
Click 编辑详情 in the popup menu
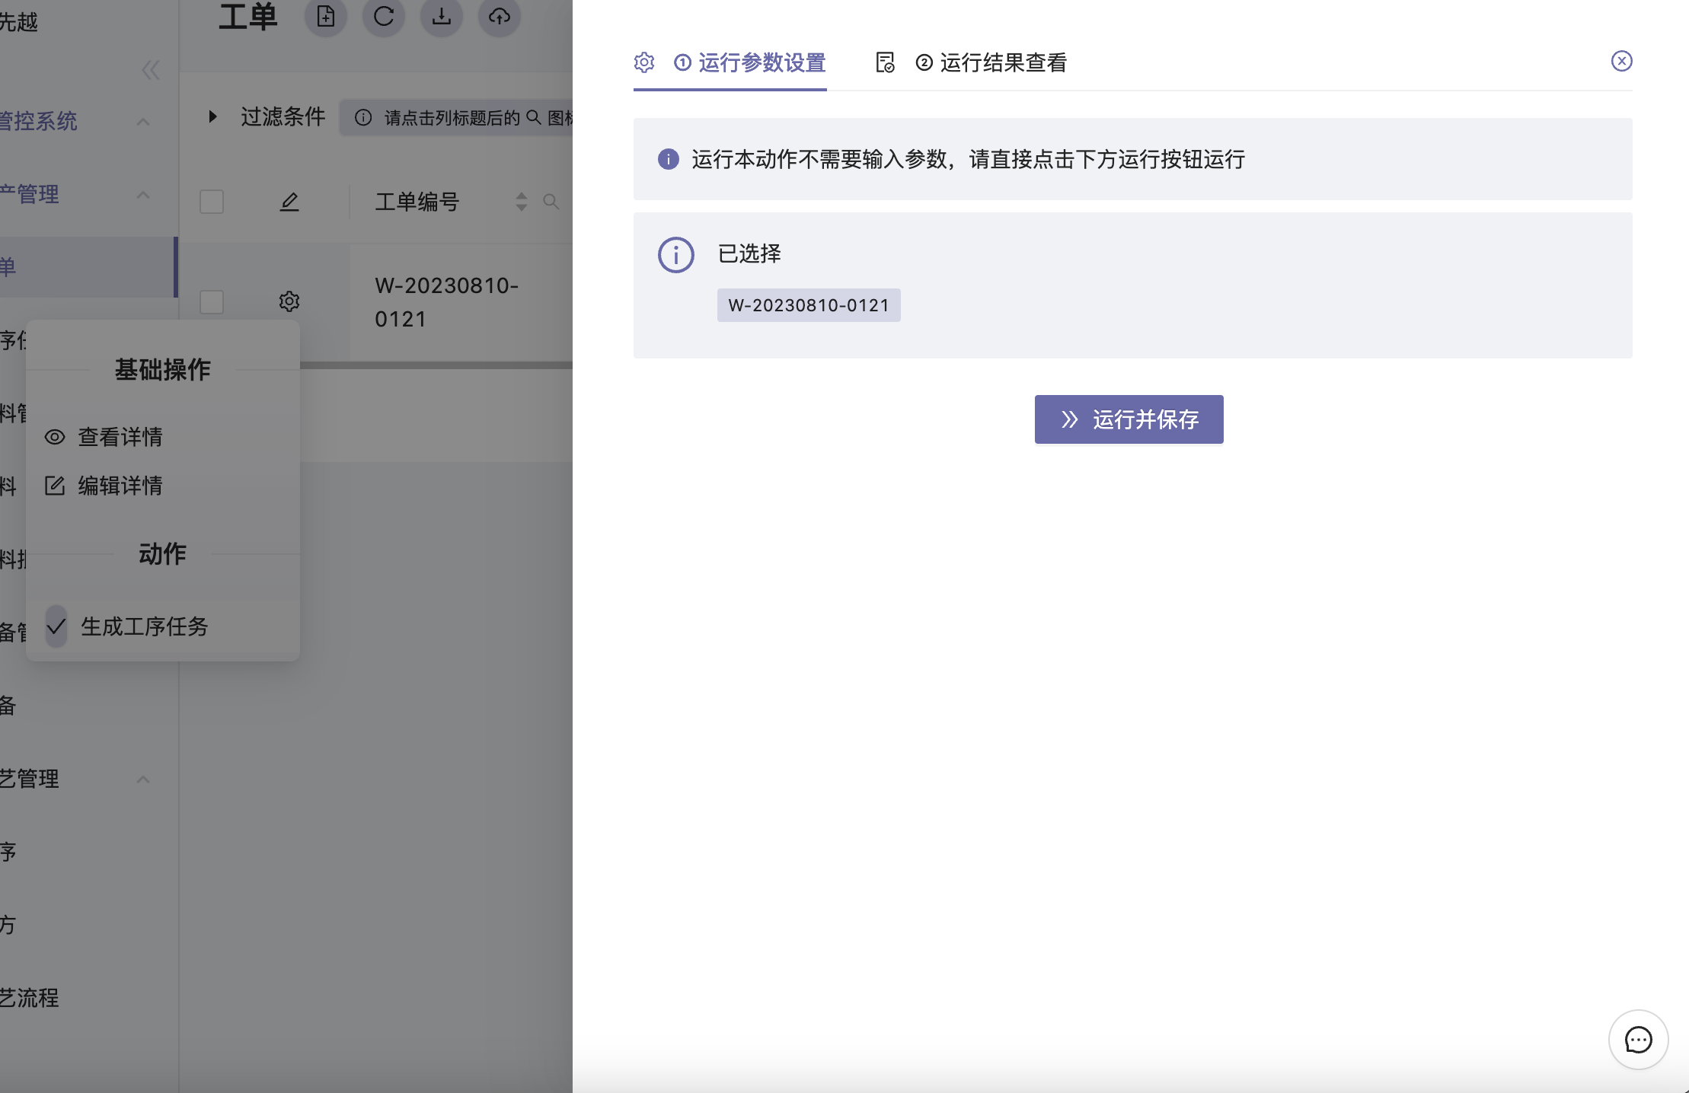point(120,486)
